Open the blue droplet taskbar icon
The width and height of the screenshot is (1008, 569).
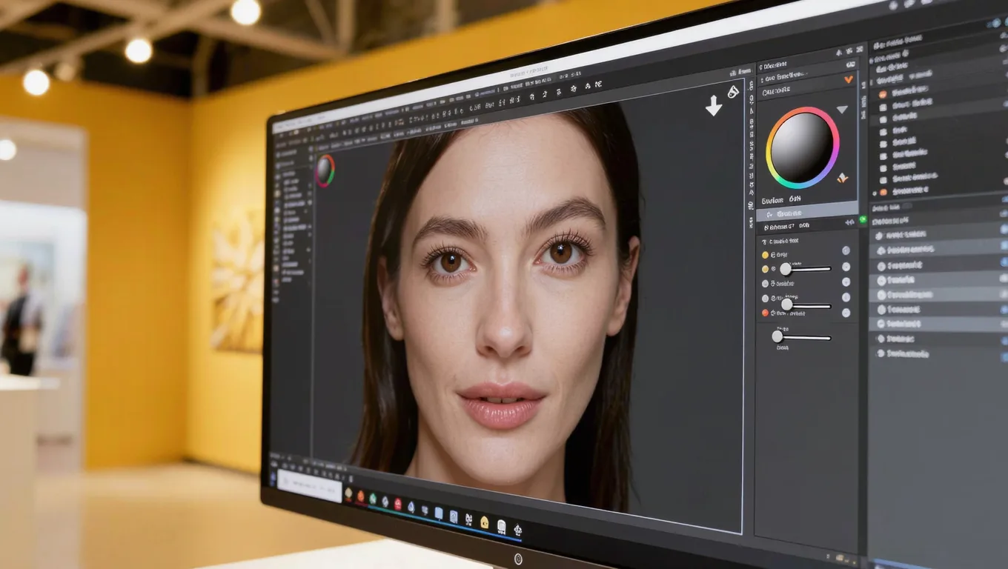point(411,507)
